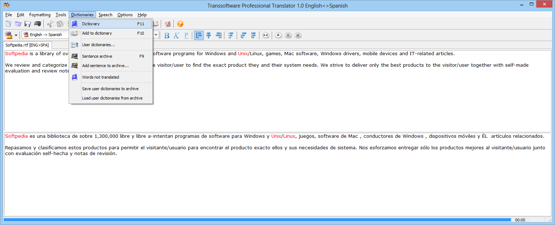Click the blue translation progress bar
The image size is (555, 225).
pos(257,220)
